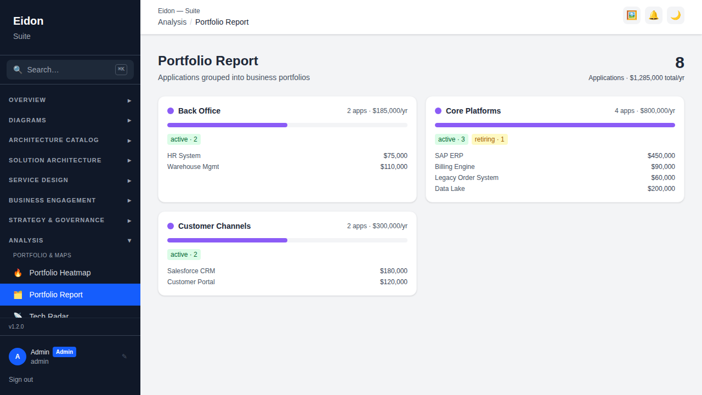Click the Portfolio Report folder icon
Screen dimensions: 702x395
point(18,295)
